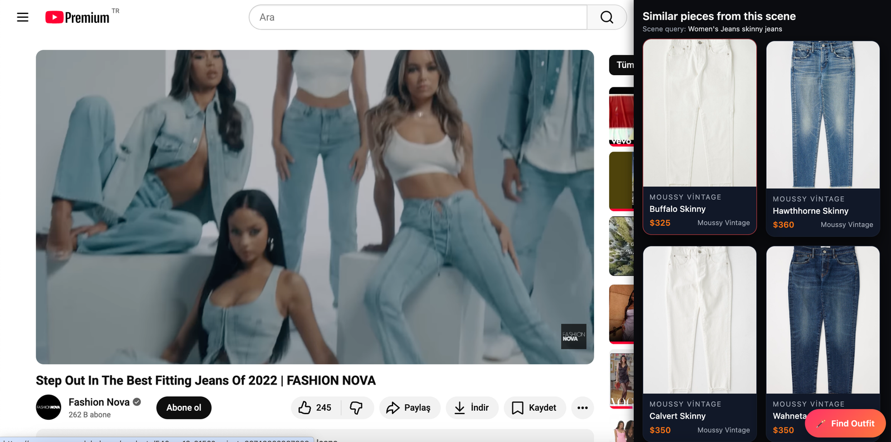The height and width of the screenshot is (442, 891).
Task: Click the magnifier search button
Action: point(607,17)
